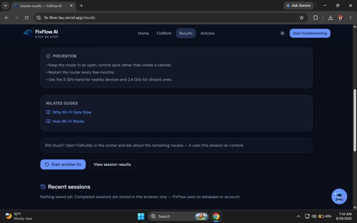The height and width of the screenshot is (223, 357).
Task: Click the taskbar Search box
Action: 178,216
